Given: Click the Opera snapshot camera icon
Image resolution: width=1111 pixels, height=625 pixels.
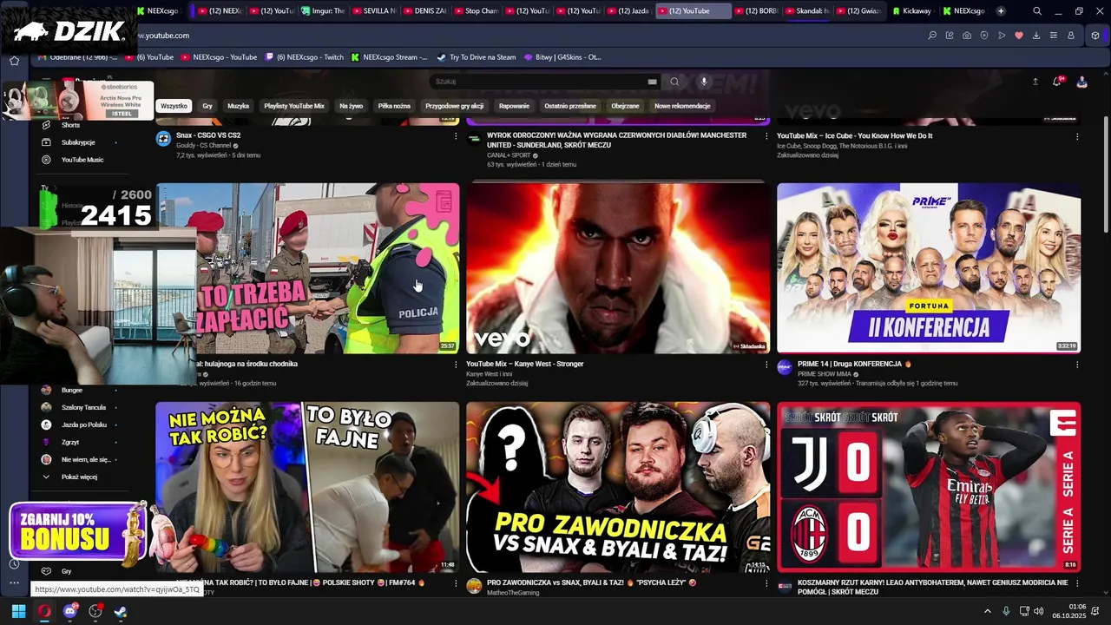Looking at the screenshot, I should (967, 36).
